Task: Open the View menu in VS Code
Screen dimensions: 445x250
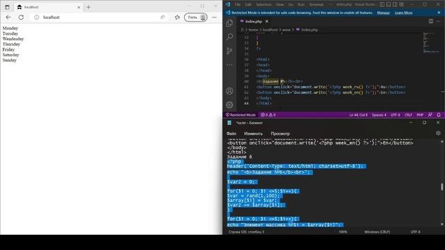Action: tap(280, 4)
